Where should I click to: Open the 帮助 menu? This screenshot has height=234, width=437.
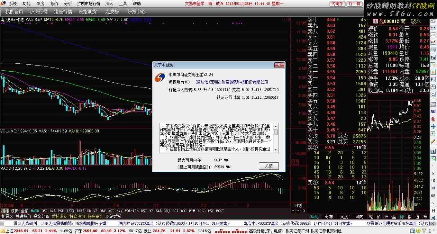[x=137, y=4]
